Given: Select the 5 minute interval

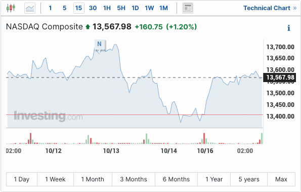Looking at the screenshot, I should pos(65,8).
